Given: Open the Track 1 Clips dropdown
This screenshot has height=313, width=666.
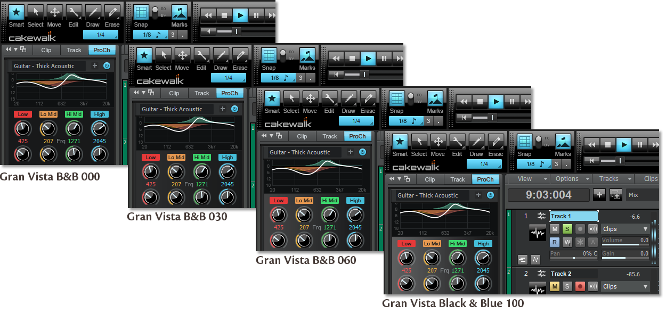Looking at the screenshot, I should 625,229.
